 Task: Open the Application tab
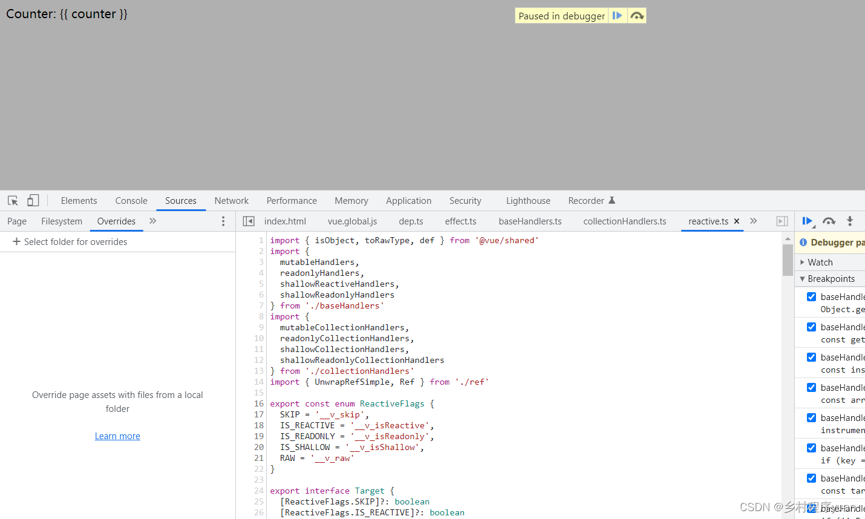[409, 201]
